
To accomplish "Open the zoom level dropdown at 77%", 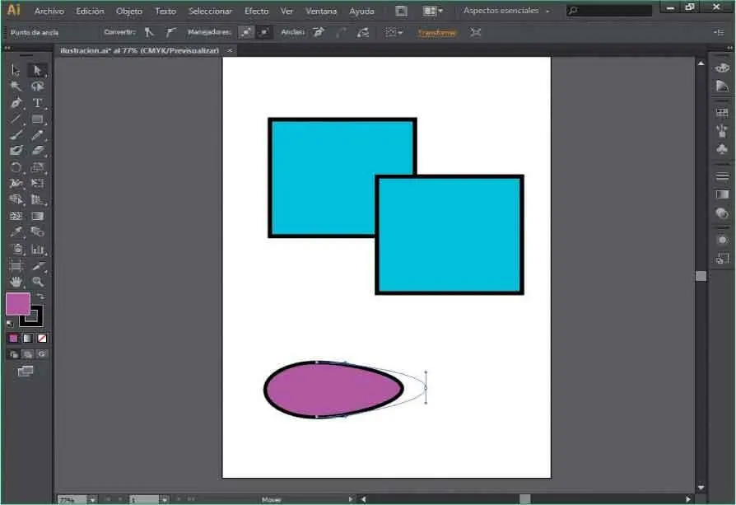I will point(92,500).
